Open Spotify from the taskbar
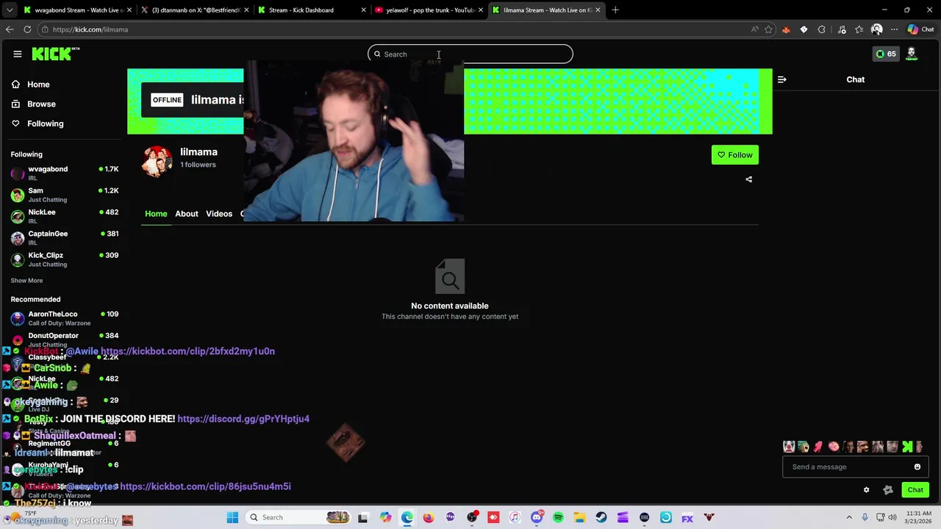The width and height of the screenshot is (941, 529). pyautogui.click(x=558, y=517)
